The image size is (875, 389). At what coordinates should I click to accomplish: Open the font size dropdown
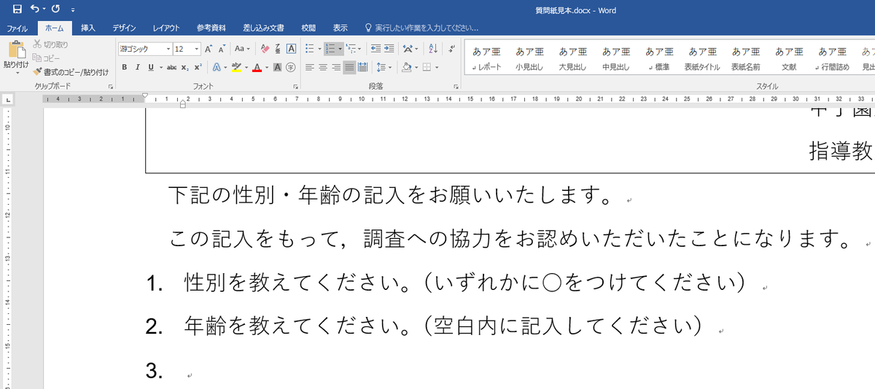198,49
